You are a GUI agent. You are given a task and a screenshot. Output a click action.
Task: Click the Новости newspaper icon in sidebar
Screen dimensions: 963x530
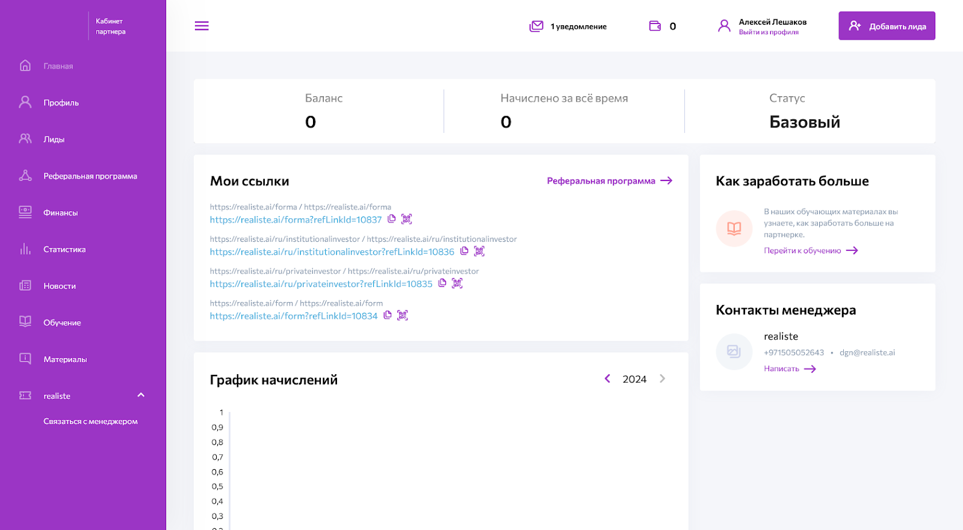click(x=25, y=286)
